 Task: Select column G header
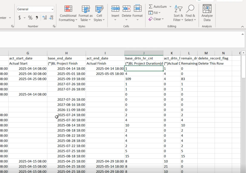pyautogui.click(x=28, y=53)
